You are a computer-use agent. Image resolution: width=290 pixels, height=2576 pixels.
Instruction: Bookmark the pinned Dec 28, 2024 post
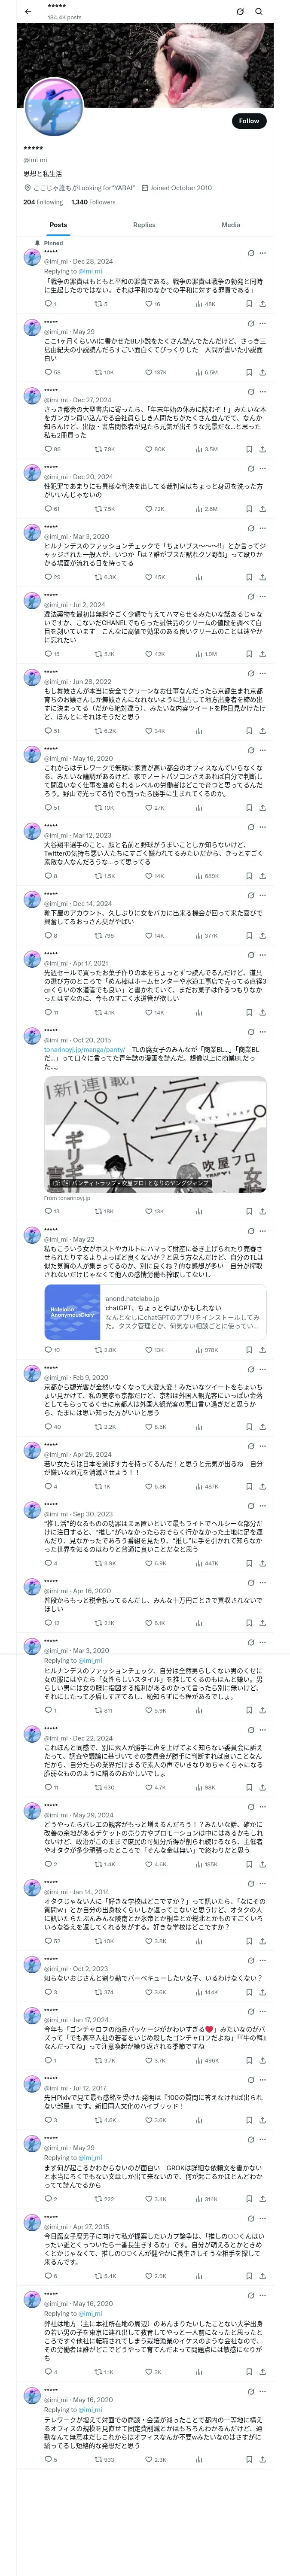(248, 304)
